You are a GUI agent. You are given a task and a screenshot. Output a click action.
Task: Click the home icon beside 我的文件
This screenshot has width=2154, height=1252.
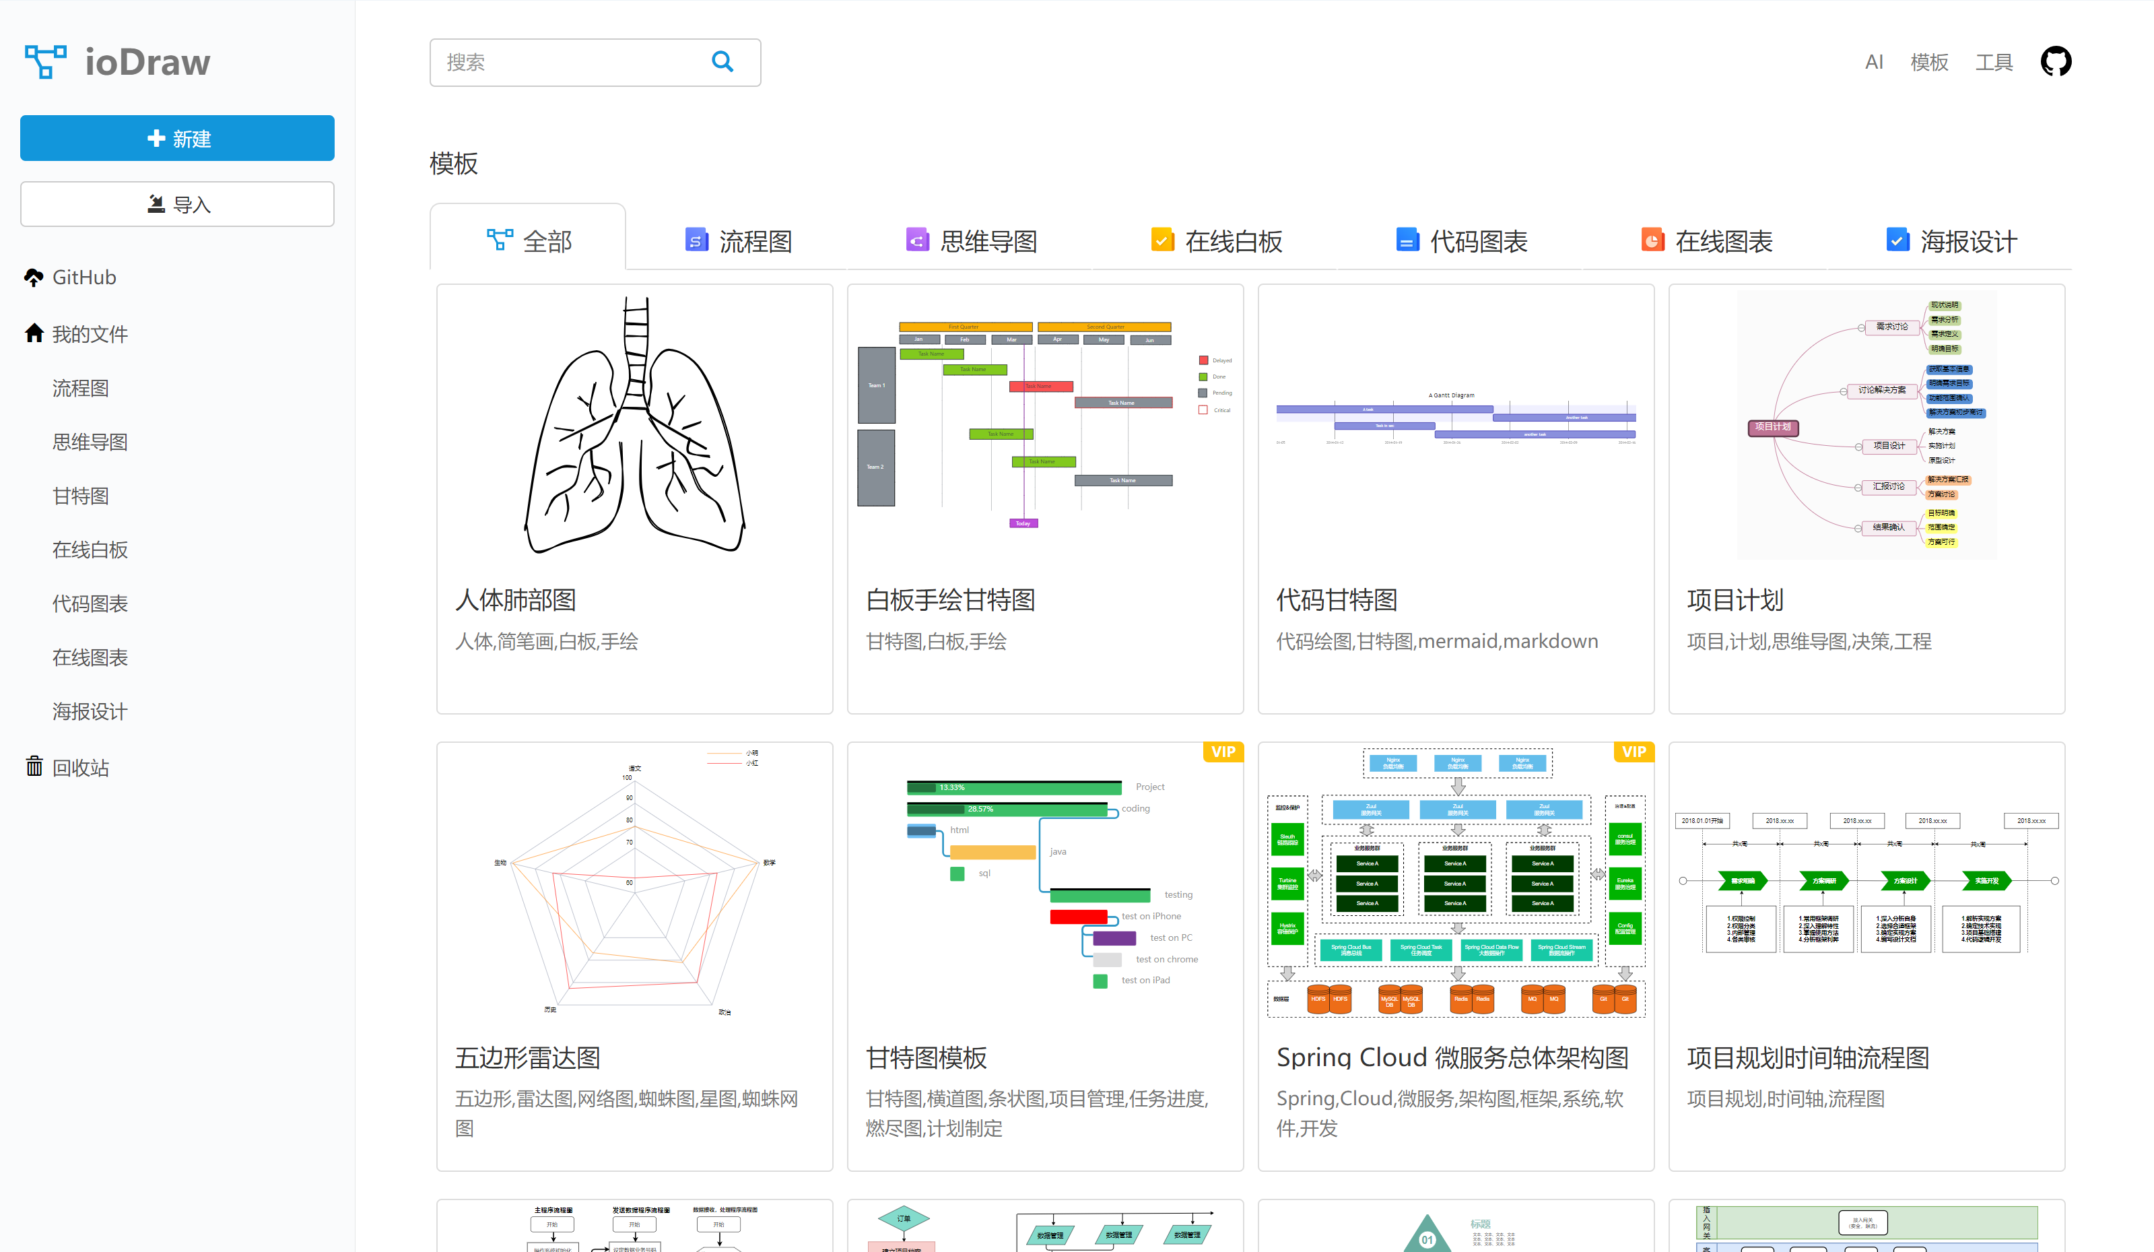tap(34, 333)
